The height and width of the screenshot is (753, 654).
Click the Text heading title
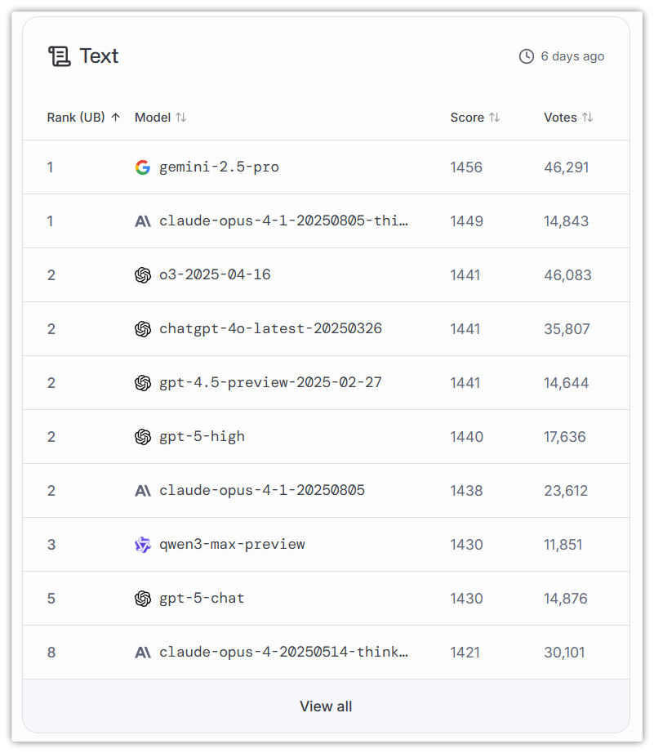99,56
